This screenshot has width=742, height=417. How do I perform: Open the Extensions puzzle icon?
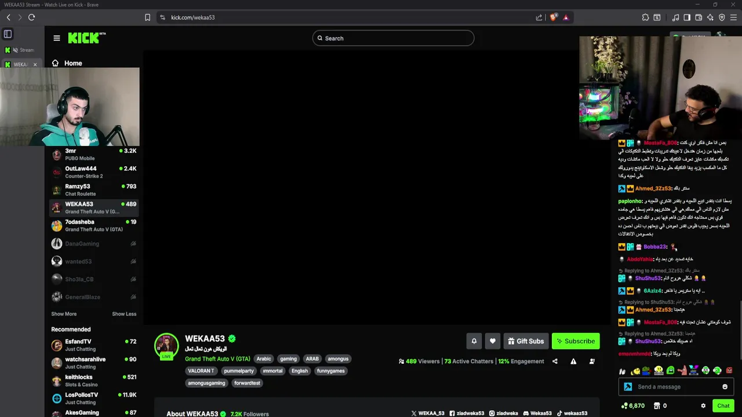coord(645,17)
